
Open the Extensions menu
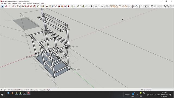36,4
